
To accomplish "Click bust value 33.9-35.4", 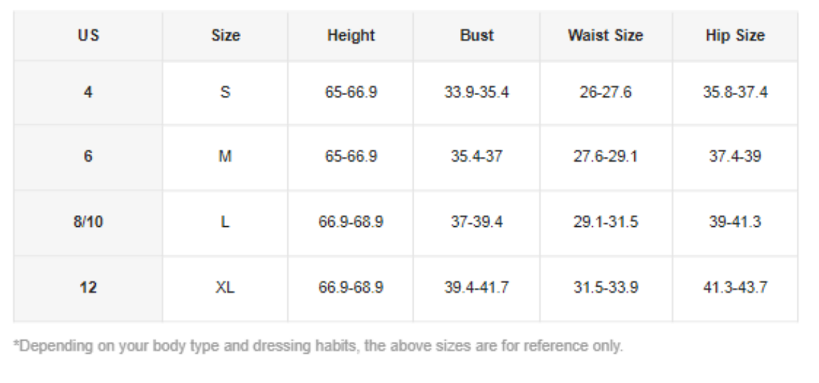I will click(x=476, y=92).
